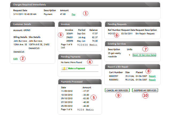Go to Invoices page 4
The height and width of the screenshot is (115, 171).
tap(83, 45)
